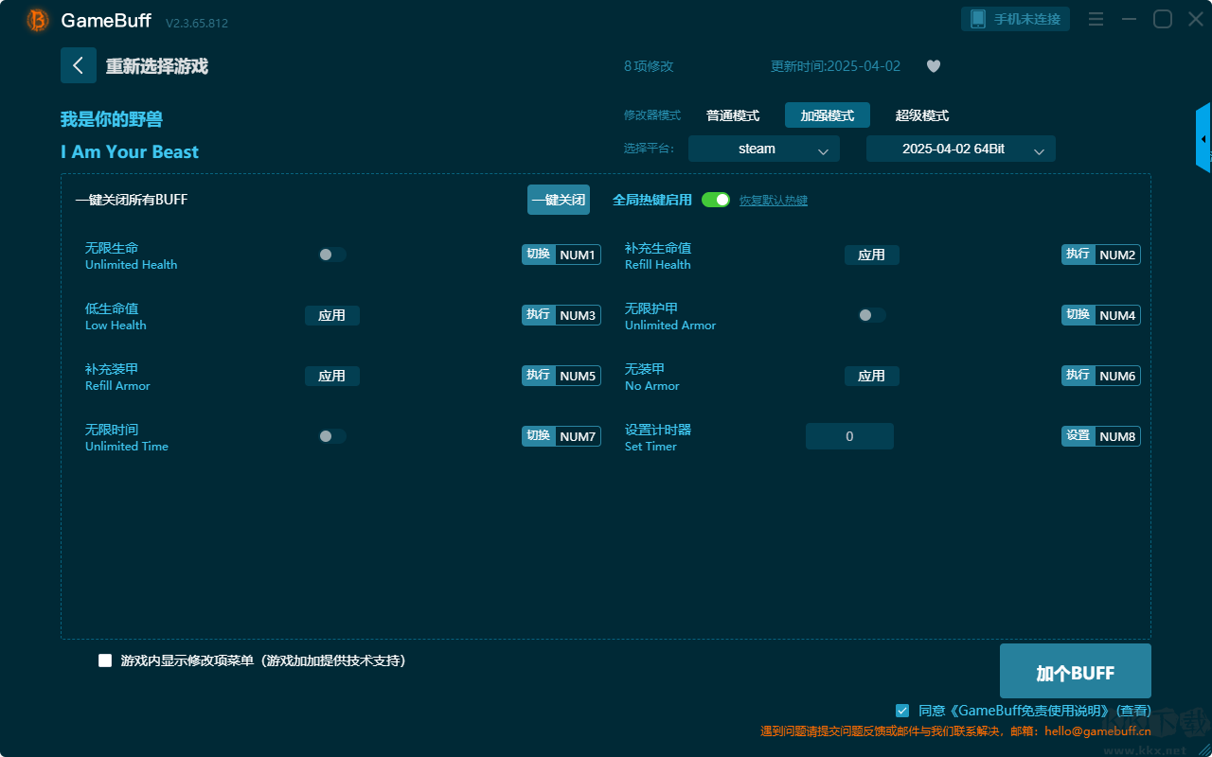This screenshot has height=757, width=1212.
Task: Apply Low Health
Action: click(x=332, y=315)
